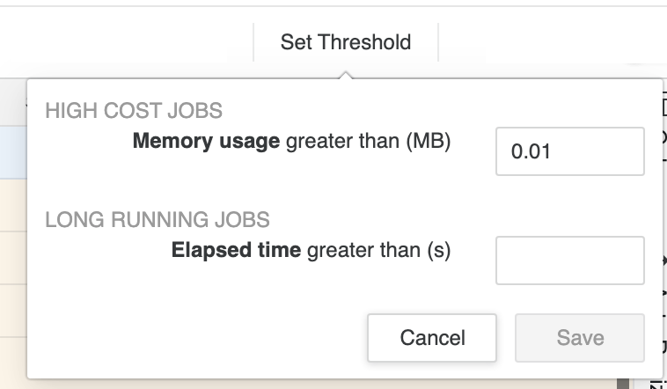Click the LONG RUNNING JOBS heading

[157, 219]
